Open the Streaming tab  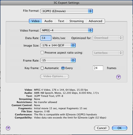click(76, 21)
